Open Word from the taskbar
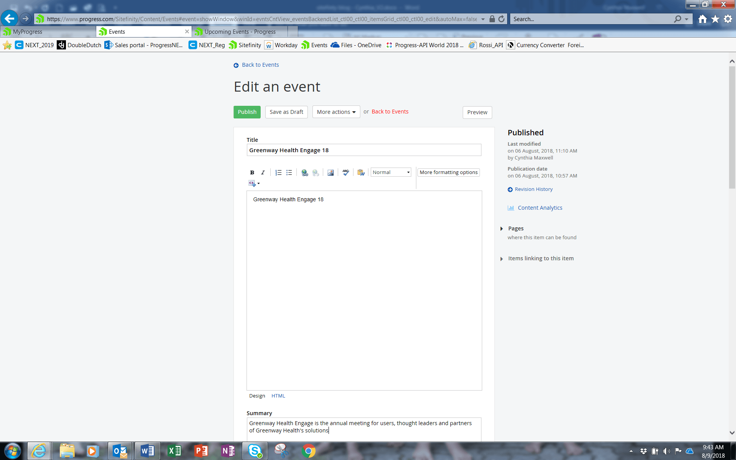The width and height of the screenshot is (736, 460). [147, 451]
